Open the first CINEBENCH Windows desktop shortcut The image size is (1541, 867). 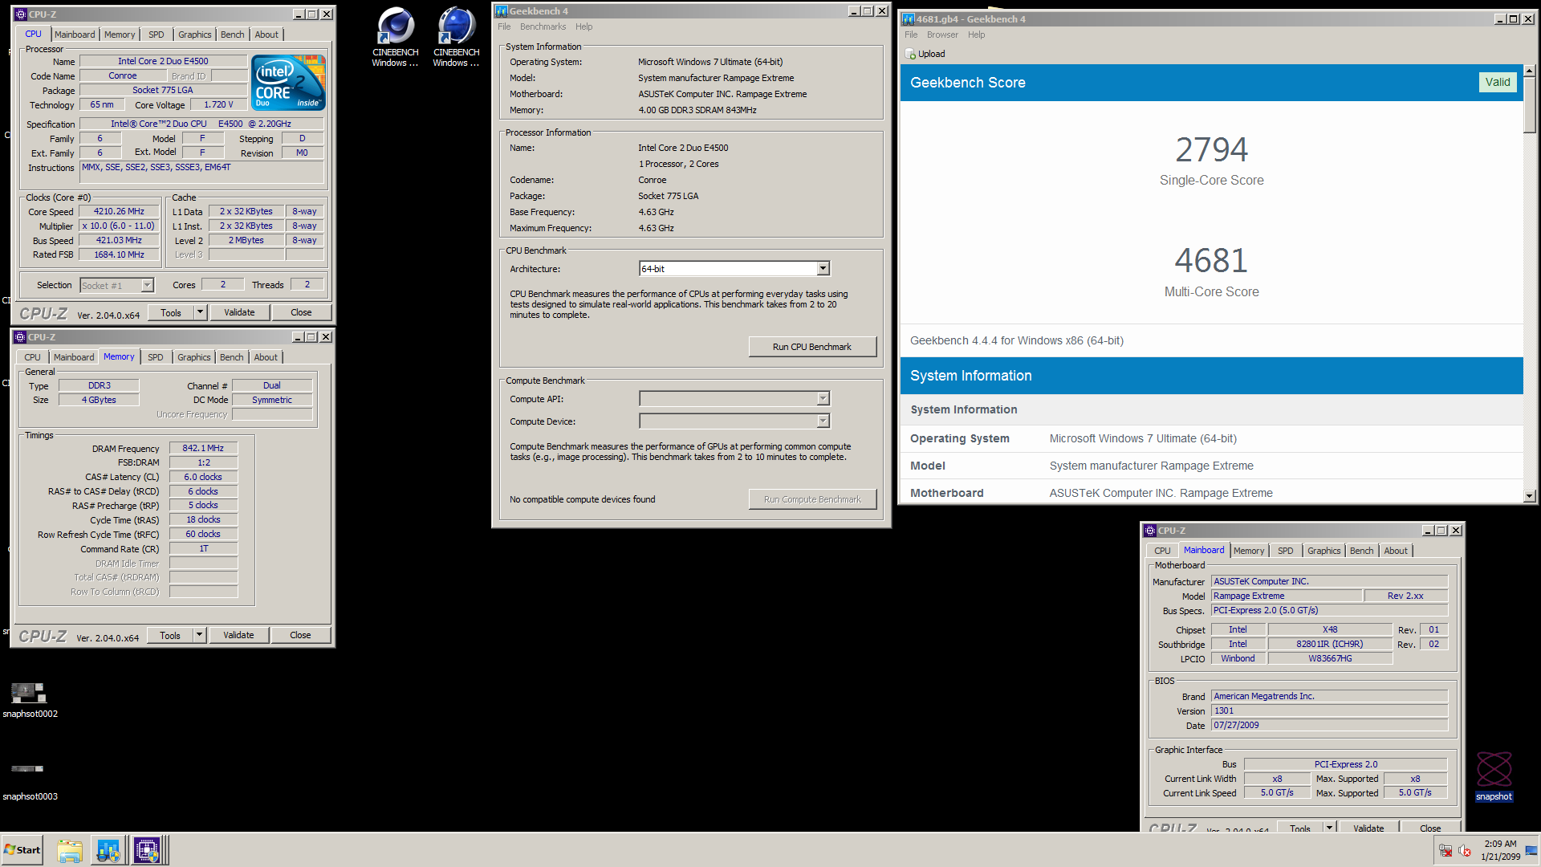(x=395, y=37)
